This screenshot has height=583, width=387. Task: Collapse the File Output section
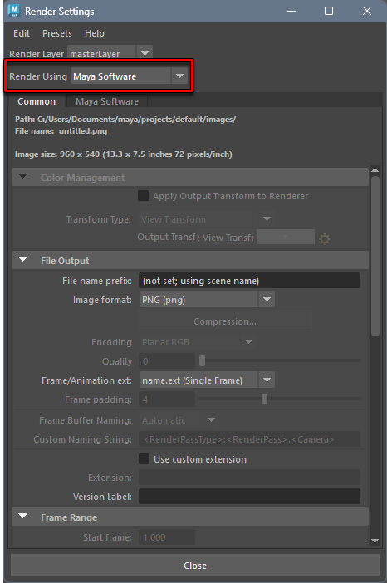[23, 259]
